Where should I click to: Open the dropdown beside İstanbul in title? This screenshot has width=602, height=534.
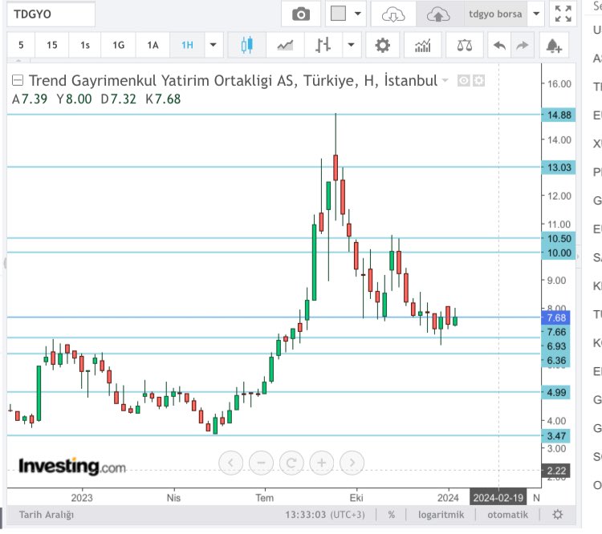pos(445,80)
